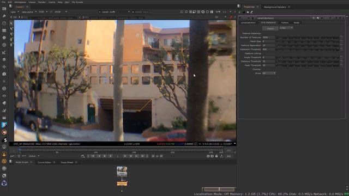Viewport: 349px width, 196px height.
Task: Play the timeline forward
Action: (x=125, y=156)
